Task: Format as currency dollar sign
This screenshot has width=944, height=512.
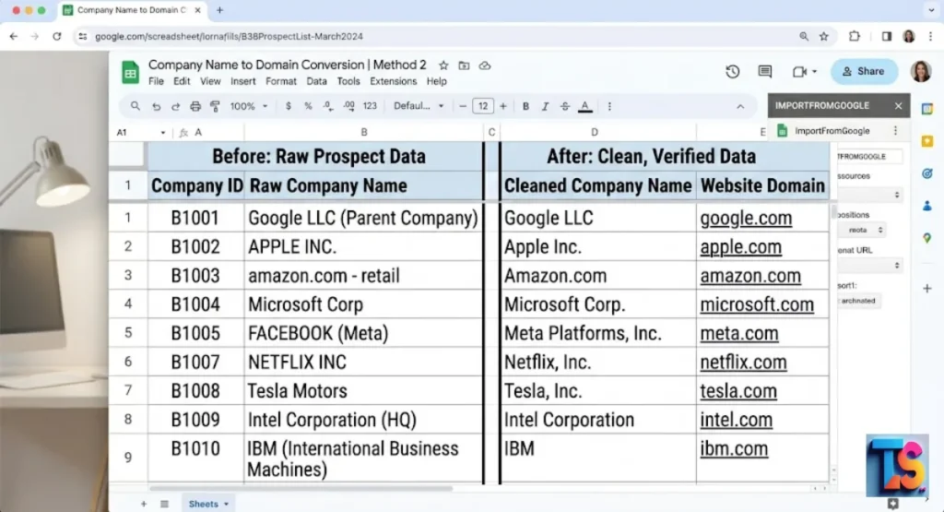Action: coord(289,106)
